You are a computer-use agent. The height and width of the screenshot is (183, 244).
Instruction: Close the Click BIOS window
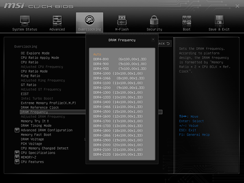click(237, 6)
